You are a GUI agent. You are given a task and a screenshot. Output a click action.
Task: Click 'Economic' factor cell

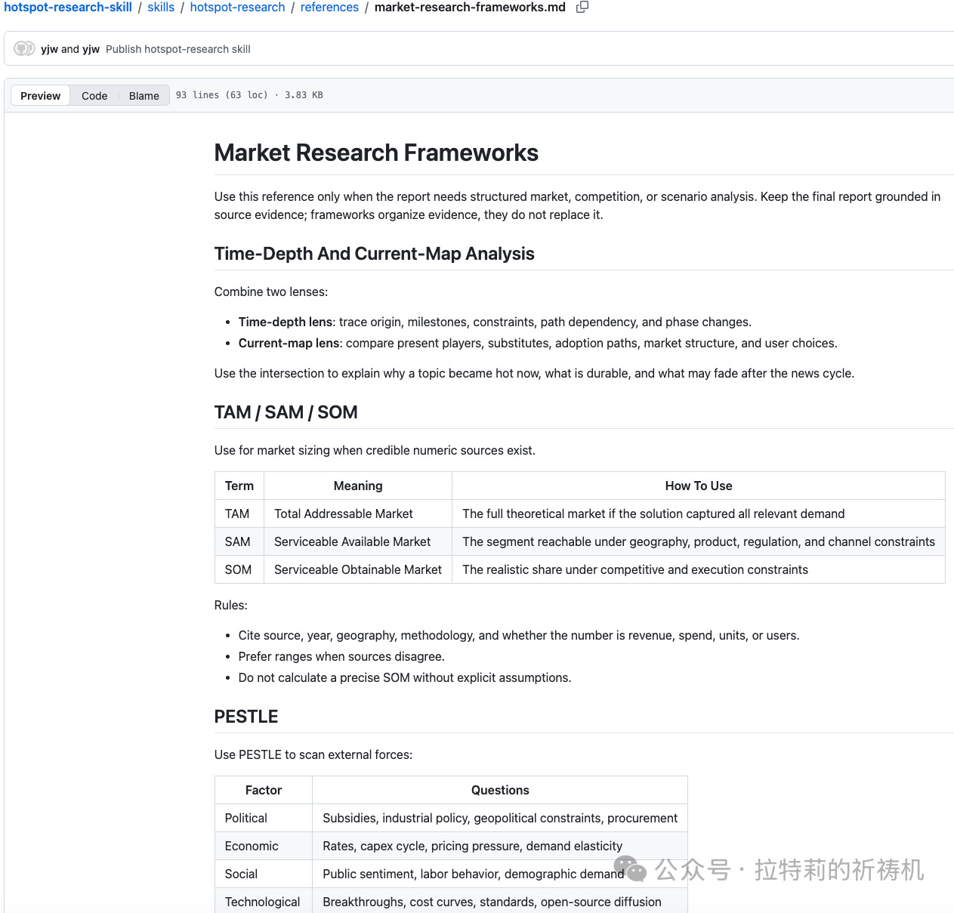coord(264,847)
